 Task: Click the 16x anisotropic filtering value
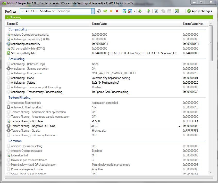(x=94, y=107)
